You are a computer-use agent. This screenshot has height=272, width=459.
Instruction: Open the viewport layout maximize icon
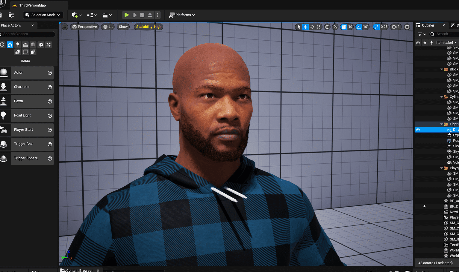[407, 27]
